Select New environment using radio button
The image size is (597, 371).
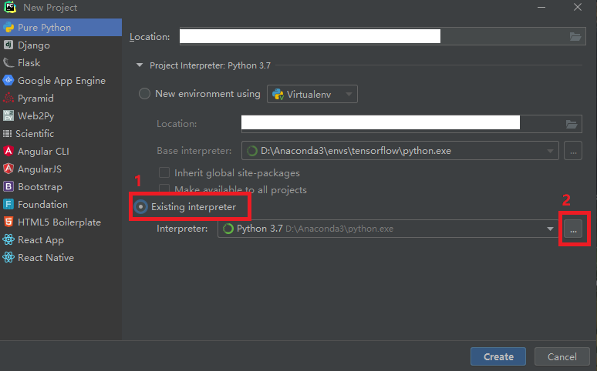pos(144,93)
